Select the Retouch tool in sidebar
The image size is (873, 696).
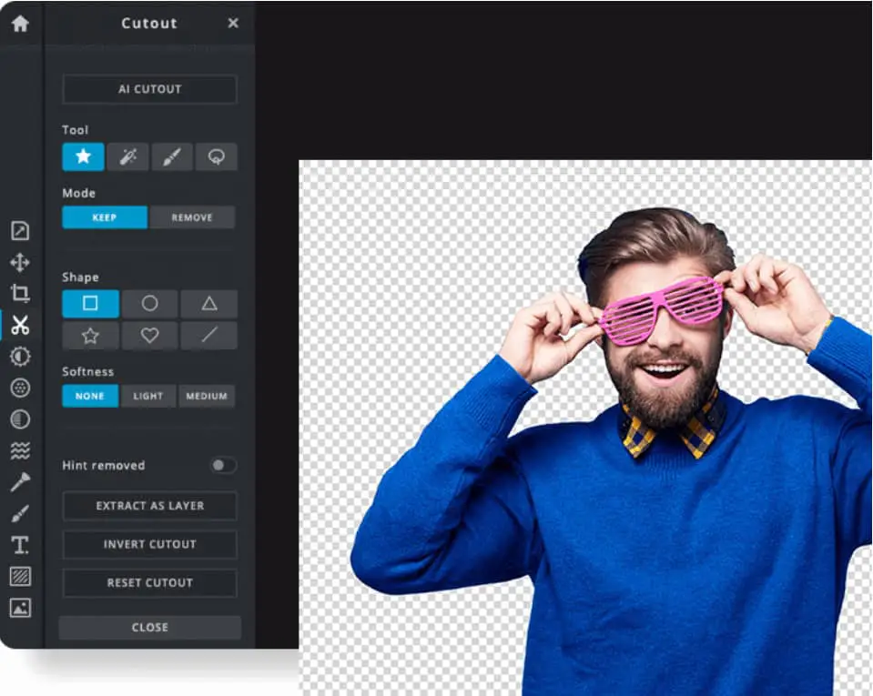tap(20, 482)
